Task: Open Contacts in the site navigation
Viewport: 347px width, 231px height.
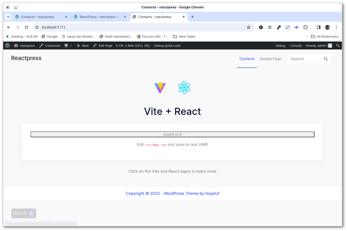Action: (x=247, y=59)
